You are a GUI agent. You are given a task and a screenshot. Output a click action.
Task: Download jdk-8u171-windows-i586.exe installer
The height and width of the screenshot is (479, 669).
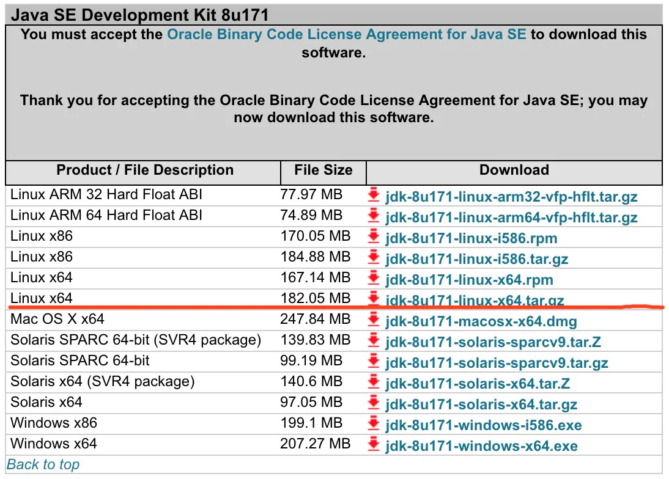click(483, 425)
